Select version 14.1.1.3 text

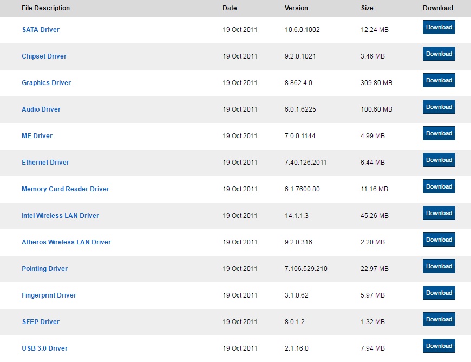click(297, 216)
